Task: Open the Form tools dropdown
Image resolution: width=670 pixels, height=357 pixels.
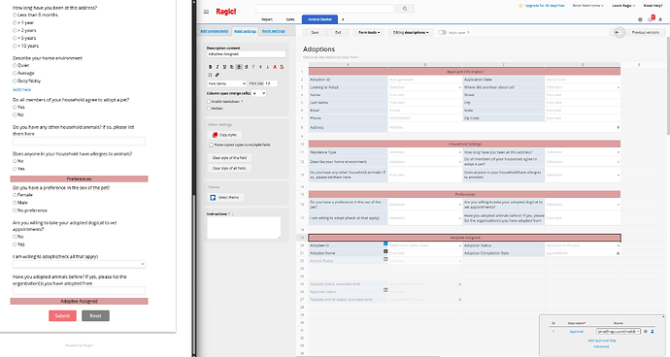Action: 369,32
